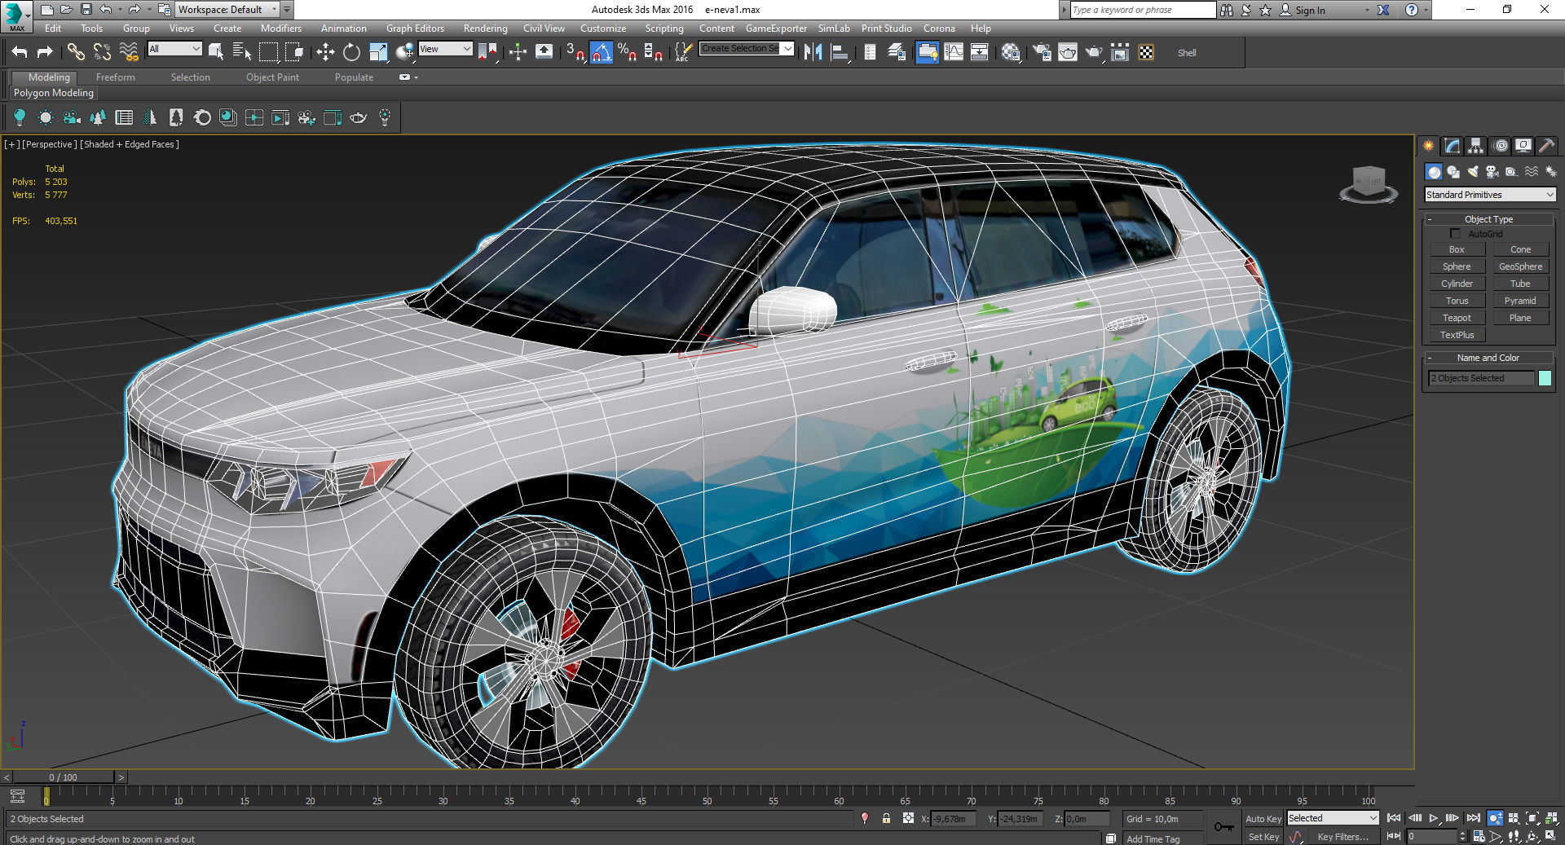Open the Workspace: Default dropdown
The image size is (1565, 845).
pos(227,10)
